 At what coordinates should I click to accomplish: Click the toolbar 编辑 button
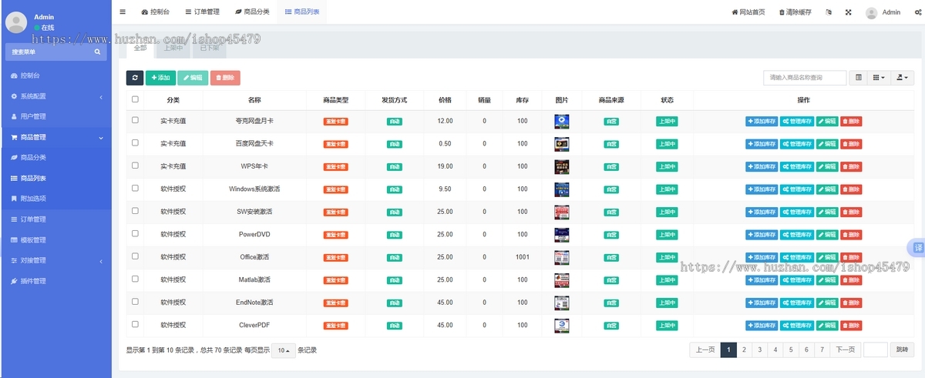tap(193, 78)
